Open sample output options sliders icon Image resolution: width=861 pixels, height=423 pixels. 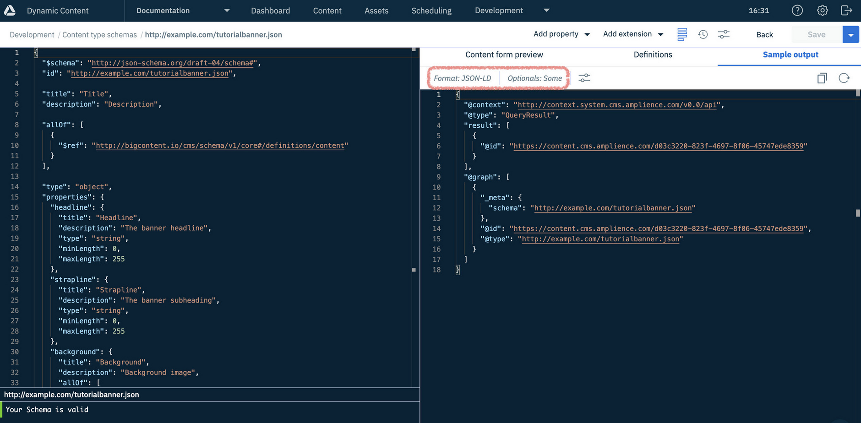[x=584, y=78]
